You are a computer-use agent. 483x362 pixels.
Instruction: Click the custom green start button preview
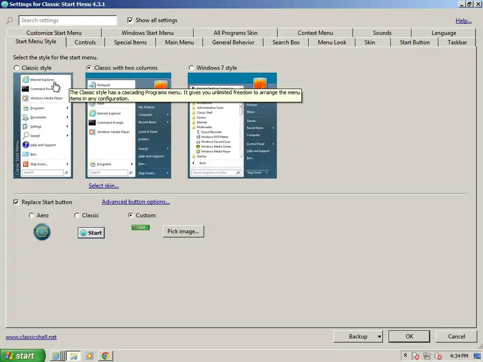click(141, 228)
